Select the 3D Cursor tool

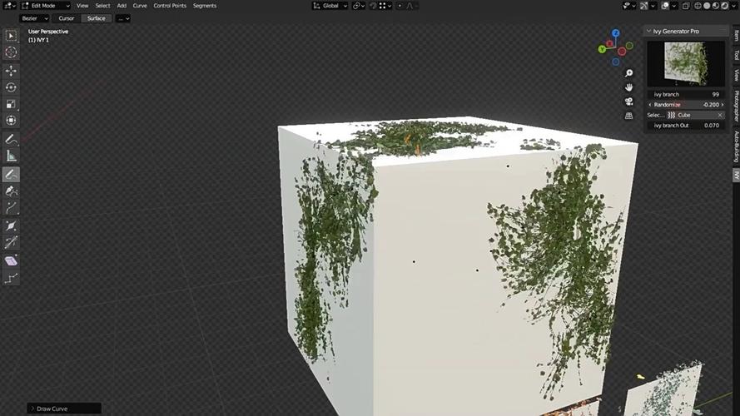[11, 52]
